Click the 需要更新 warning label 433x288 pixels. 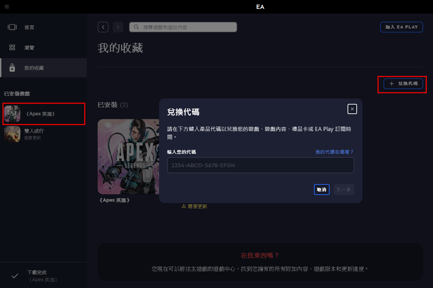197,206
